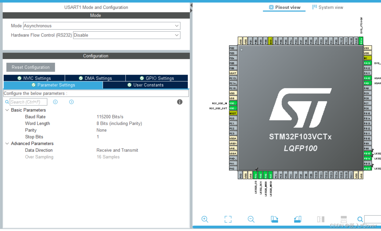The image size is (381, 231).
Task: Switch to System view tab
Action: coord(328,7)
